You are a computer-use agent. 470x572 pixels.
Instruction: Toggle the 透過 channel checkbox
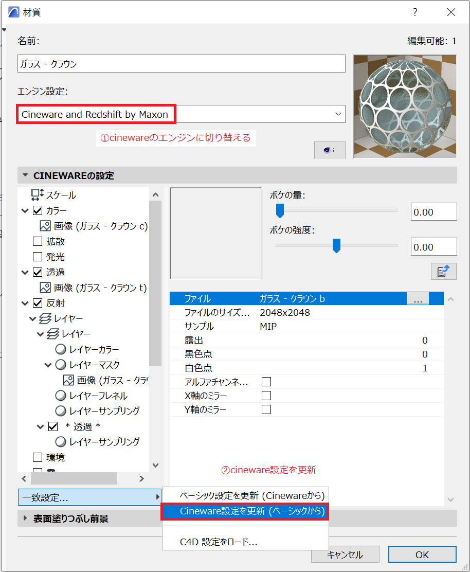(x=38, y=272)
